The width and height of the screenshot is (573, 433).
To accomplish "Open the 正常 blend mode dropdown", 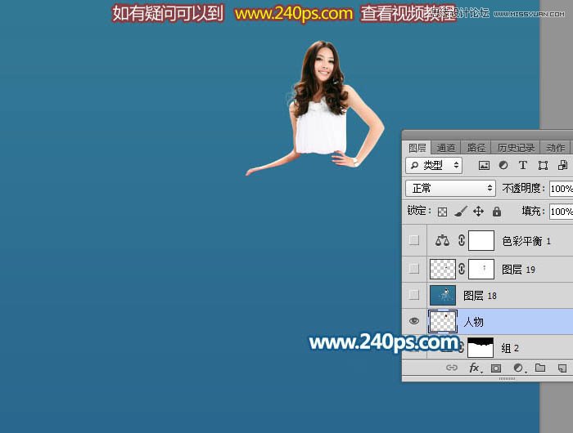I will point(451,188).
